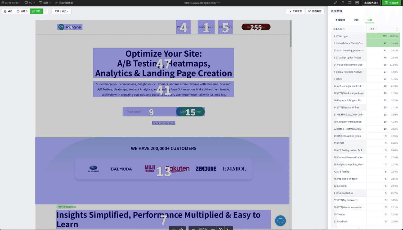Select the "42 A/B Testing" row

point(365,172)
